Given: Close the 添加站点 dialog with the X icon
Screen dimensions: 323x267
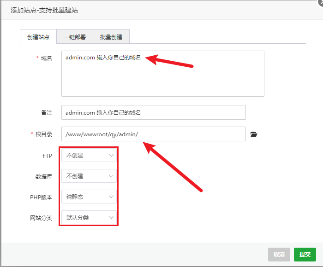Looking at the screenshot, I should (x=320, y=2).
